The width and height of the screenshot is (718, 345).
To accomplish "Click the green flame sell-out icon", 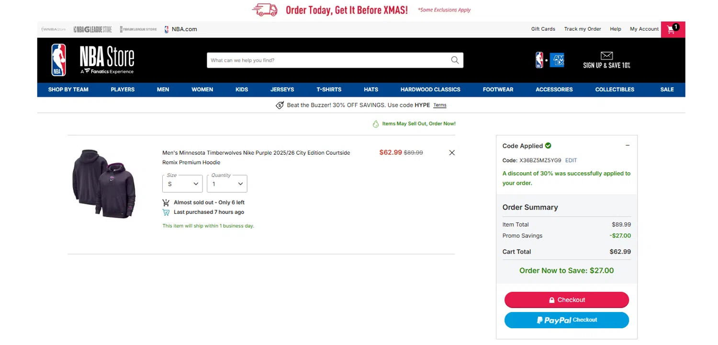I will [376, 124].
